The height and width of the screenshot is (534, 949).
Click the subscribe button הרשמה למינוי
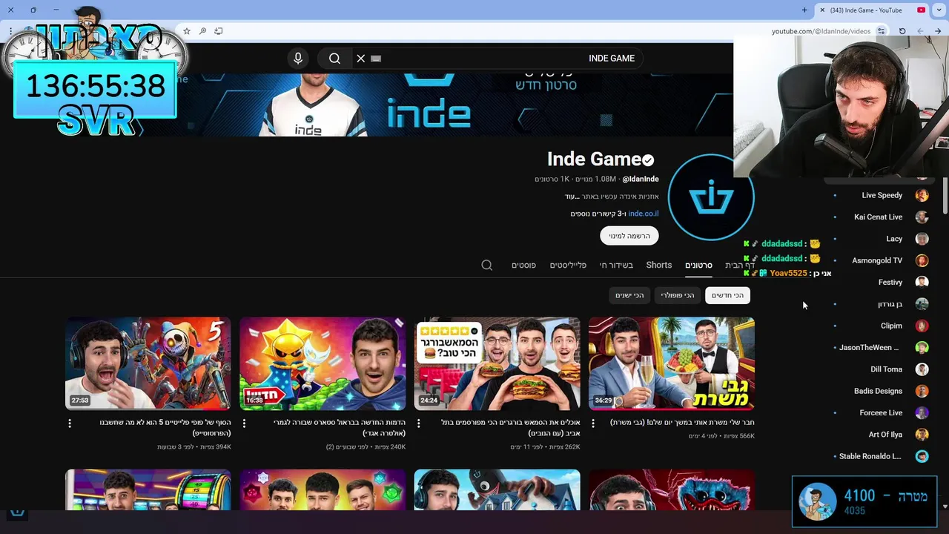coord(629,236)
